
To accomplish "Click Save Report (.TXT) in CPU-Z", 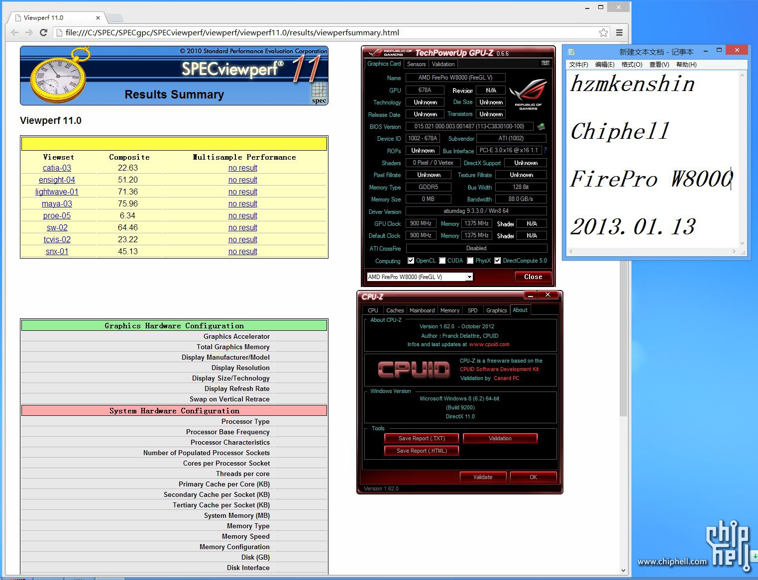I will (x=422, y=438).
